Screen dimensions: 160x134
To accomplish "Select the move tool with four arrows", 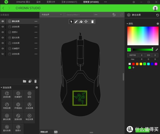I will point(86,22).
